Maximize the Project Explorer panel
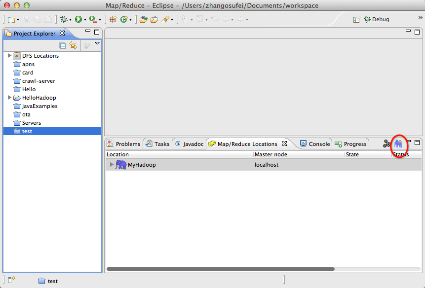This screenshot has height=288, width=425. click(97, 32)
